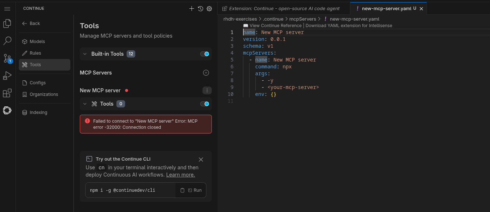Image resolution: width=490 pixels, height=212 pixels.
Task: Open the Organizations settings section
Action: (45, 94)
